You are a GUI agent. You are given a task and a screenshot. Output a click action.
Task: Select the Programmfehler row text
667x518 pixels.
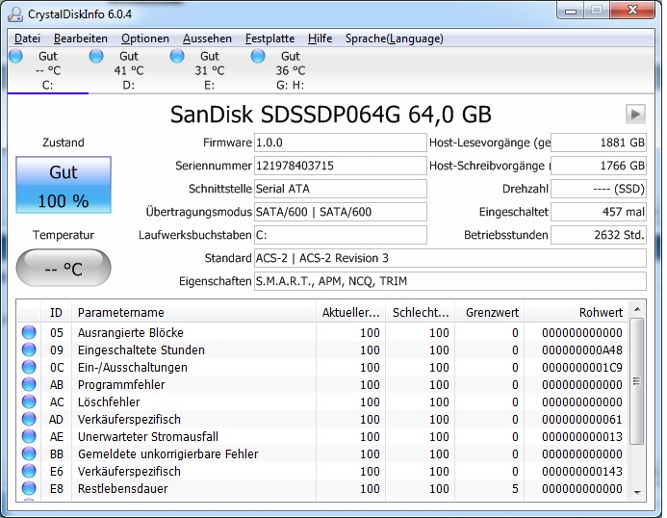pyautogui.click(x=121, y=384)
